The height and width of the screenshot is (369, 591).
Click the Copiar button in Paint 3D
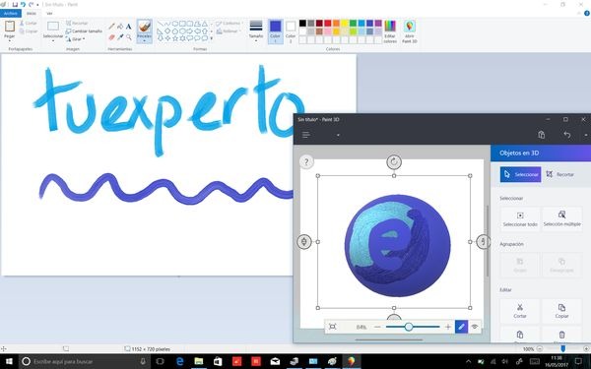click(561, 311)
